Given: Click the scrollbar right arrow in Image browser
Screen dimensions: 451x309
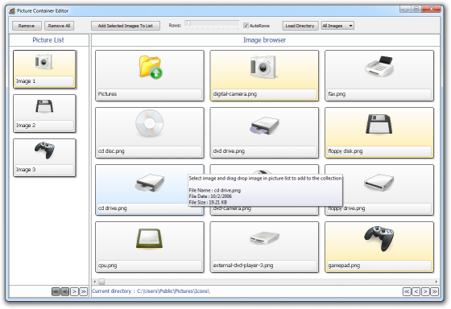Looking at the screenshot, I should (x=436, y=282).
